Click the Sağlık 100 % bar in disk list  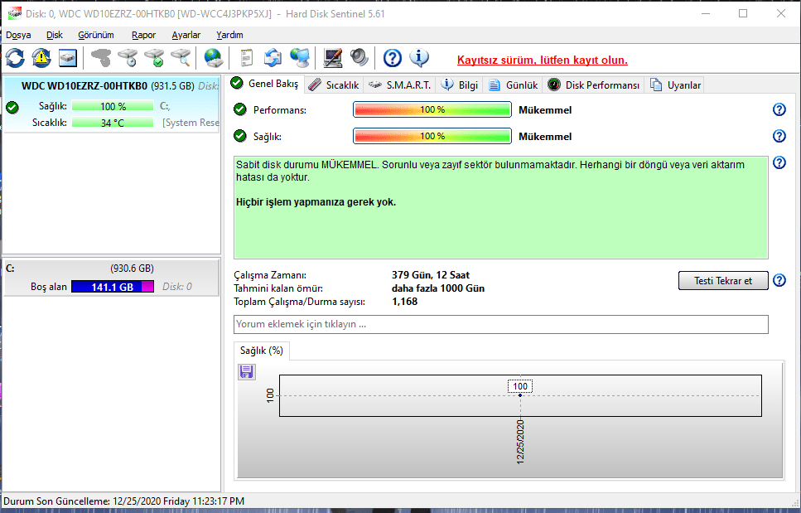(113, 106)
